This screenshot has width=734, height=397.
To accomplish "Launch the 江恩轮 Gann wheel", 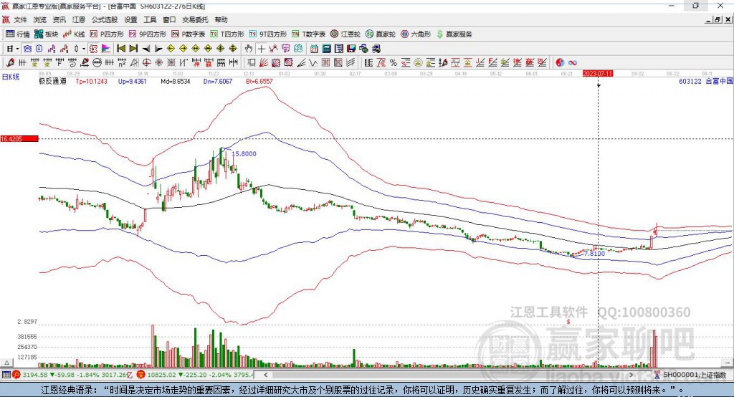I will coord(345,34).
